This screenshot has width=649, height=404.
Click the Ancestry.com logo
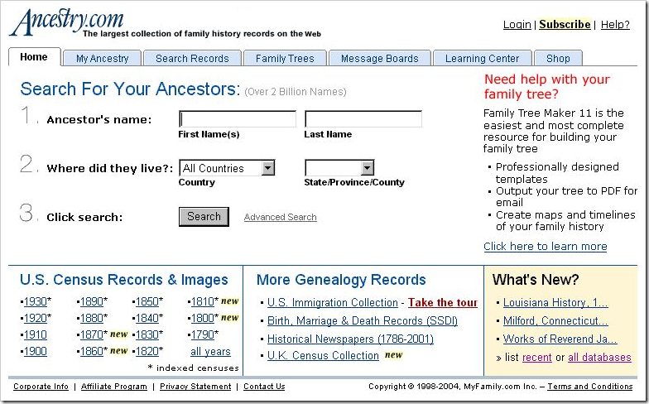[66, 22]
